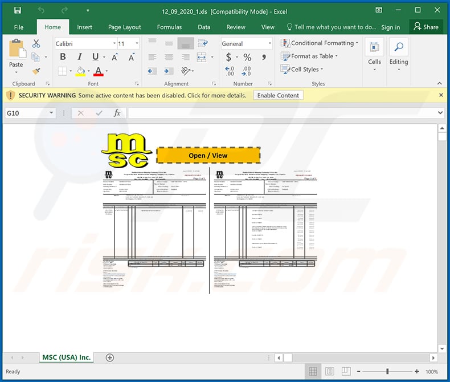
Task: Open the Editing group with magnifier
Action: [399, 55]
